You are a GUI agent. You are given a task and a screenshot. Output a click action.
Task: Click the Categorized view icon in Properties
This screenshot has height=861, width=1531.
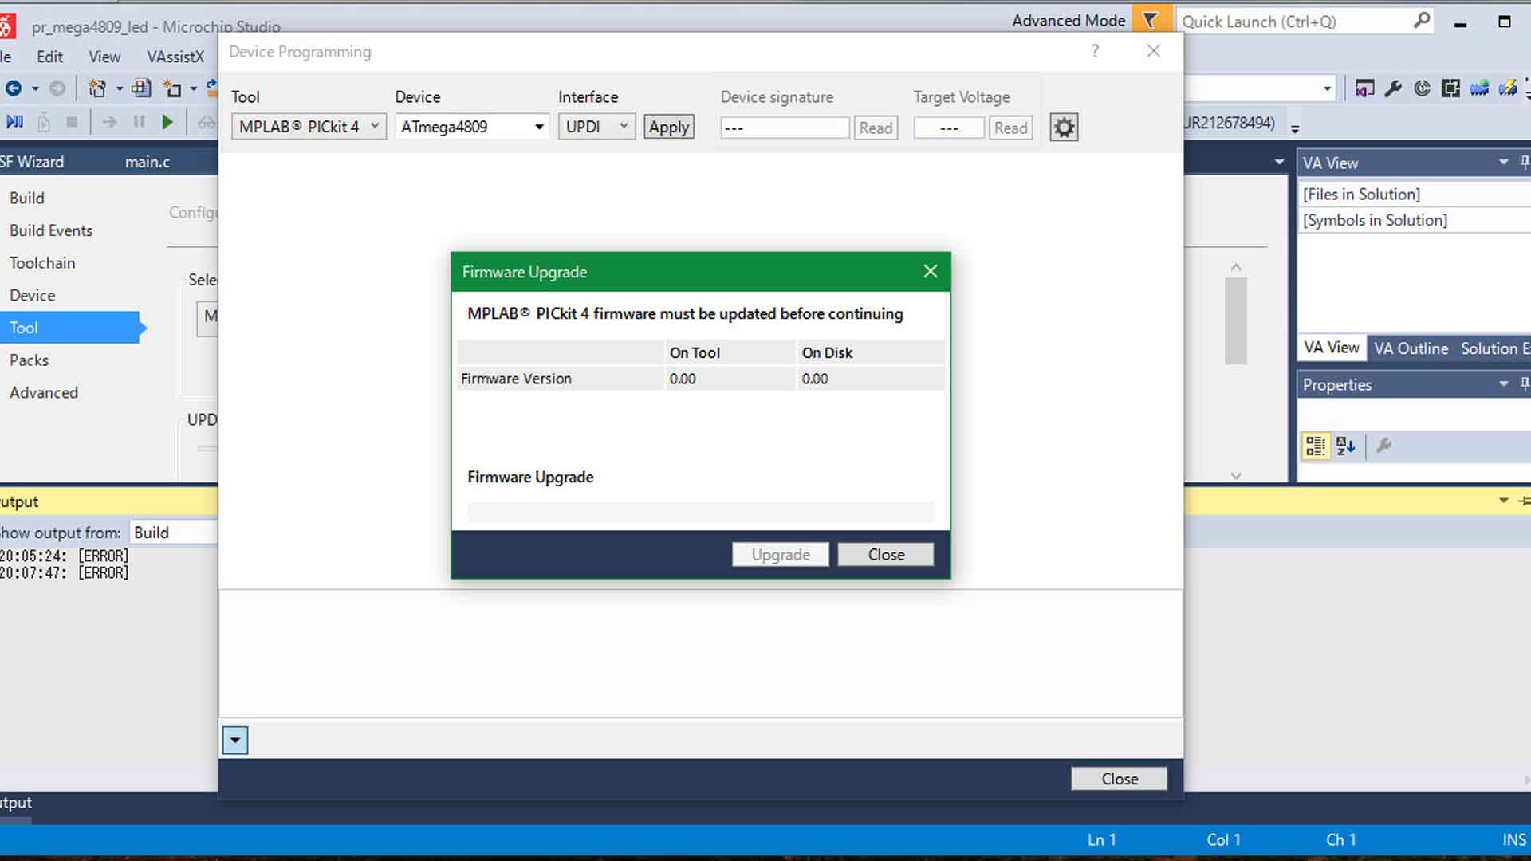coord(1315,446)
